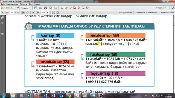The width and height of the screenshot is (175, 98).
Task: Open the Окно menu
Action: [31, 4]
